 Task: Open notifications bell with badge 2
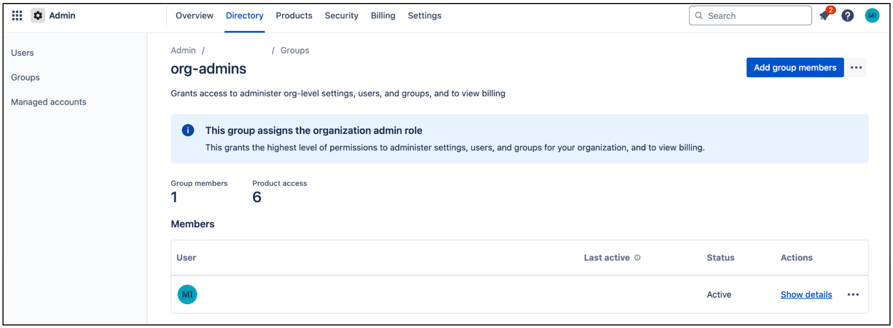pos(824,15)
